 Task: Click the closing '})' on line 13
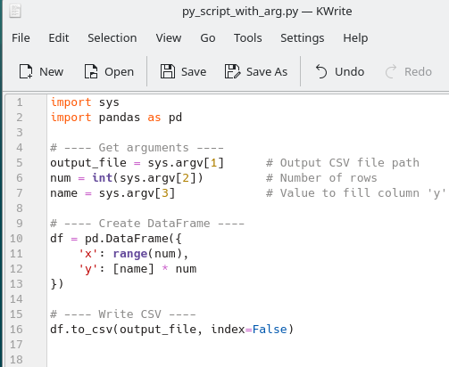[x=57, y=284]
